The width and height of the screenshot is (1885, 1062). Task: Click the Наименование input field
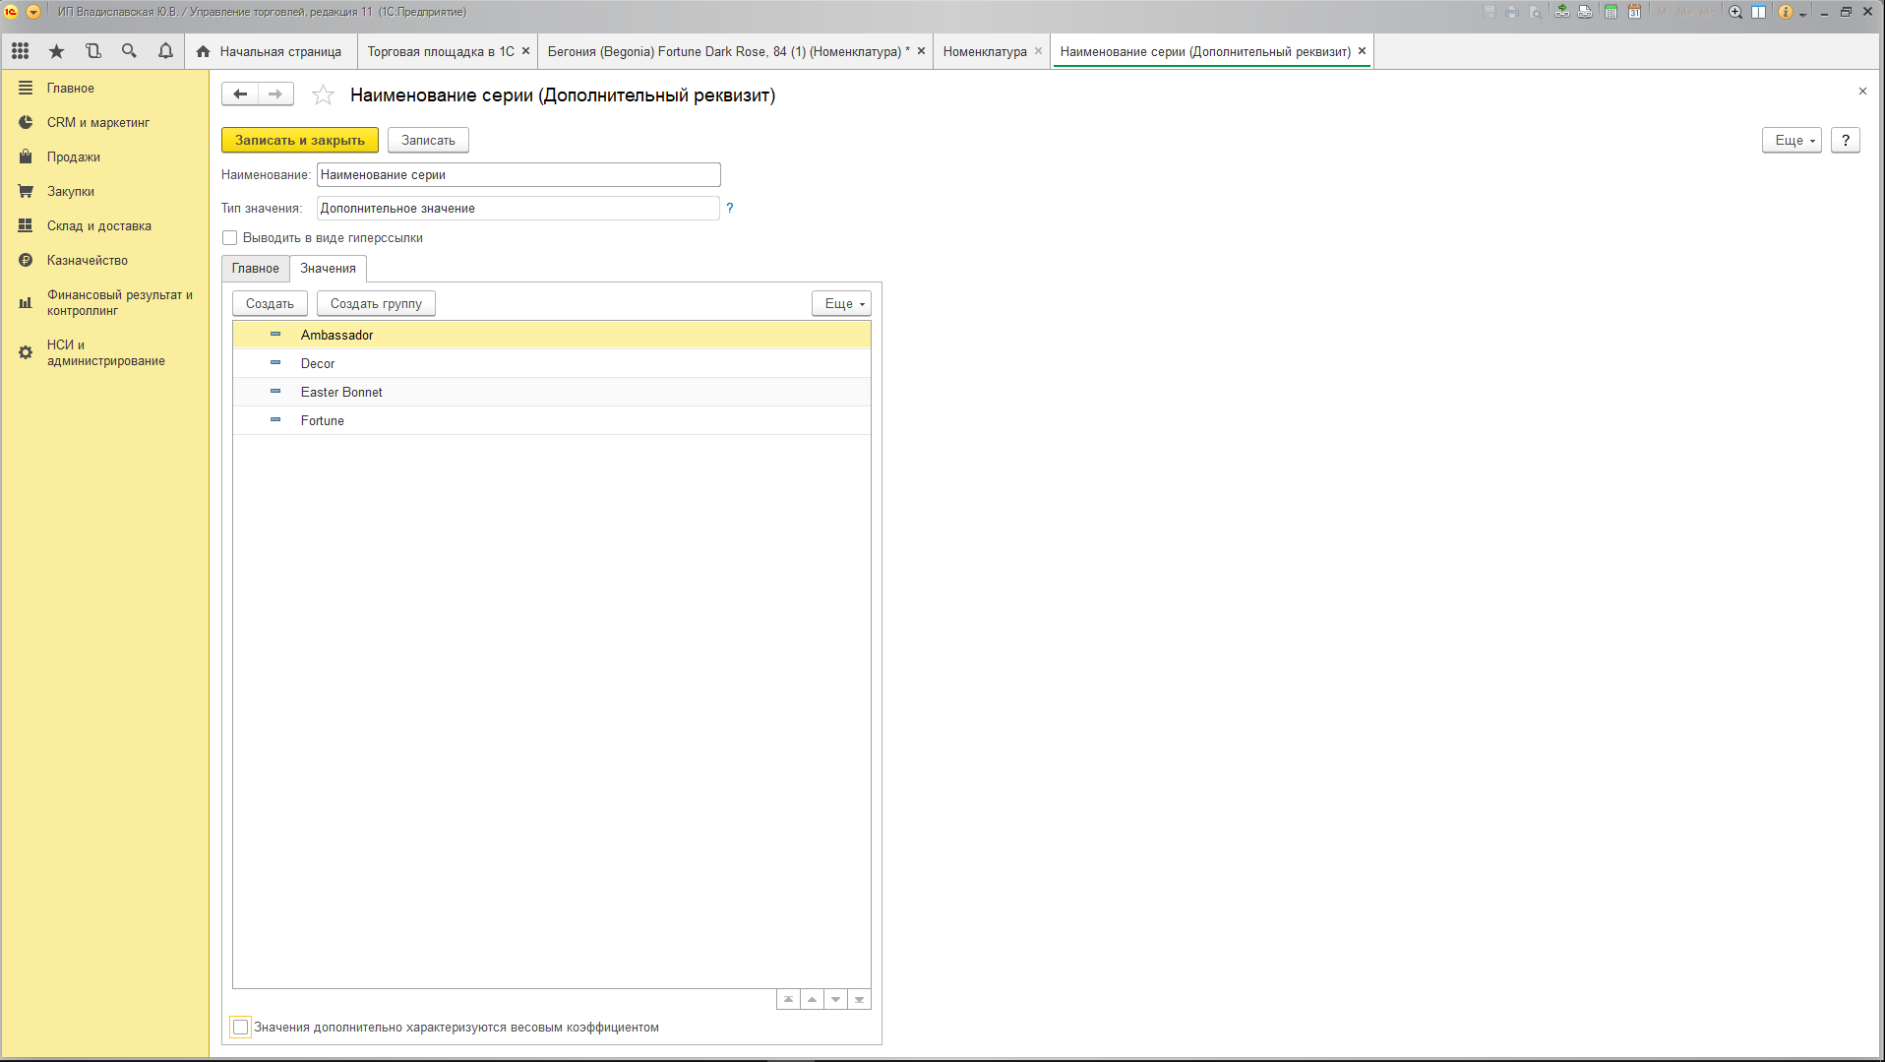518,175
